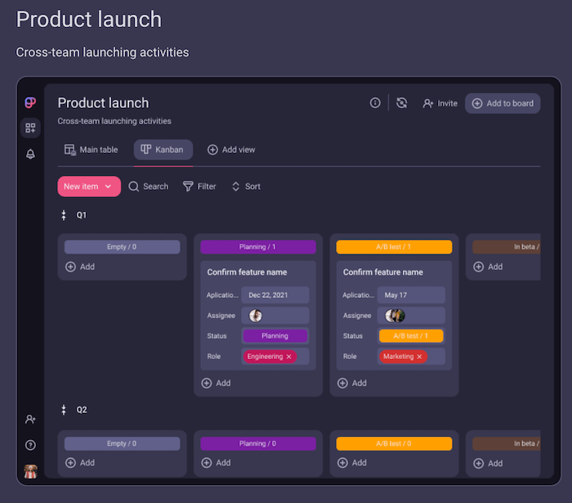This screenshot has height=503, width=572.
Task: Click the Dec 22, 2021 date field
Action: coord(275,294)
